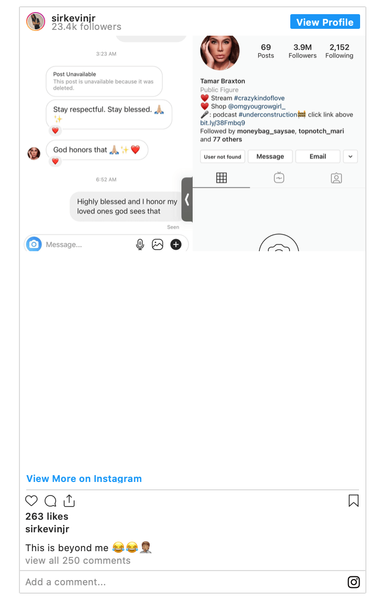Expand the chevron dropdown next to Email
This screenshot has width=379, height=601.
tap(350, 156)
